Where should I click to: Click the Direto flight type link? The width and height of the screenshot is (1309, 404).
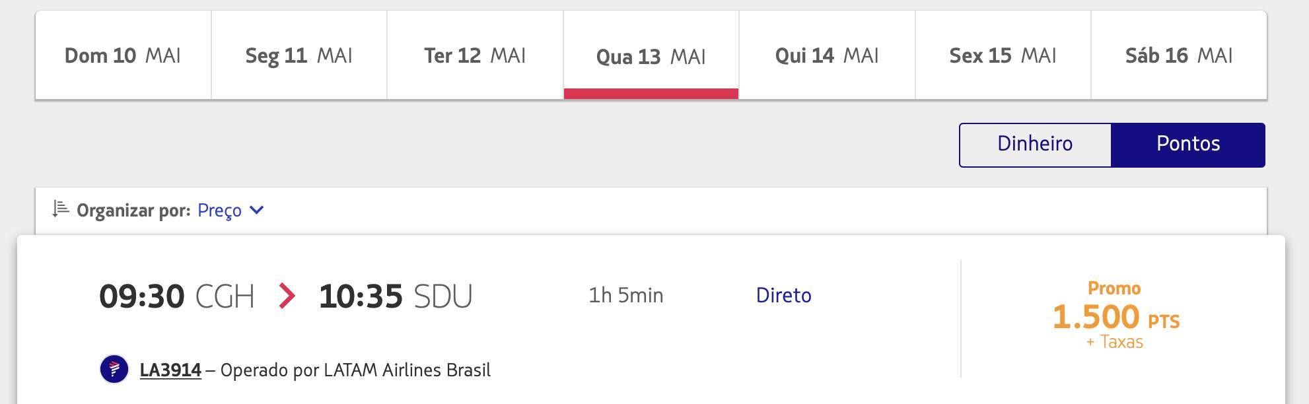783,295
